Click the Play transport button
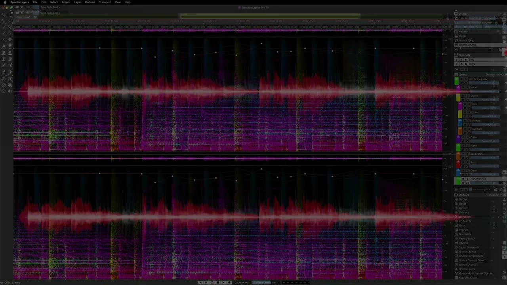 (223, 283)
